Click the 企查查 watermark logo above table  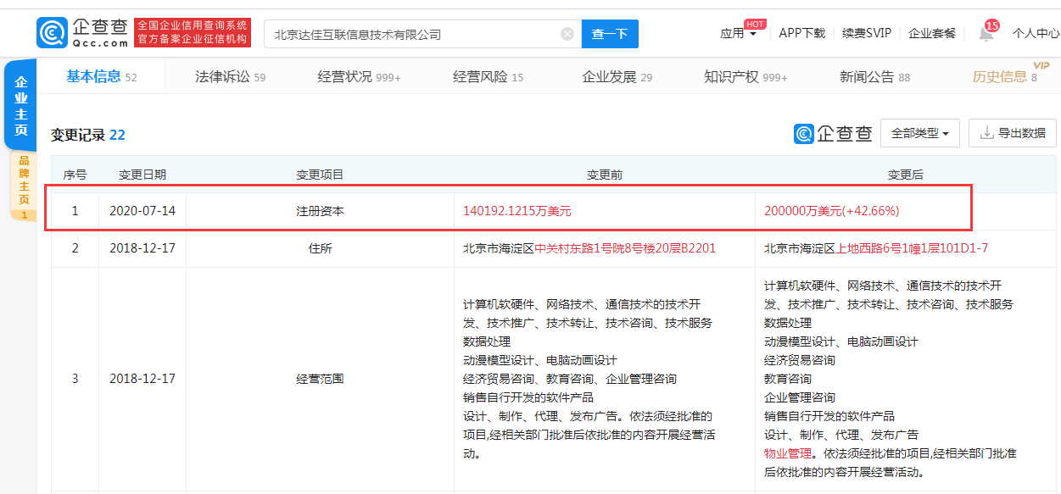pos(833,134)
